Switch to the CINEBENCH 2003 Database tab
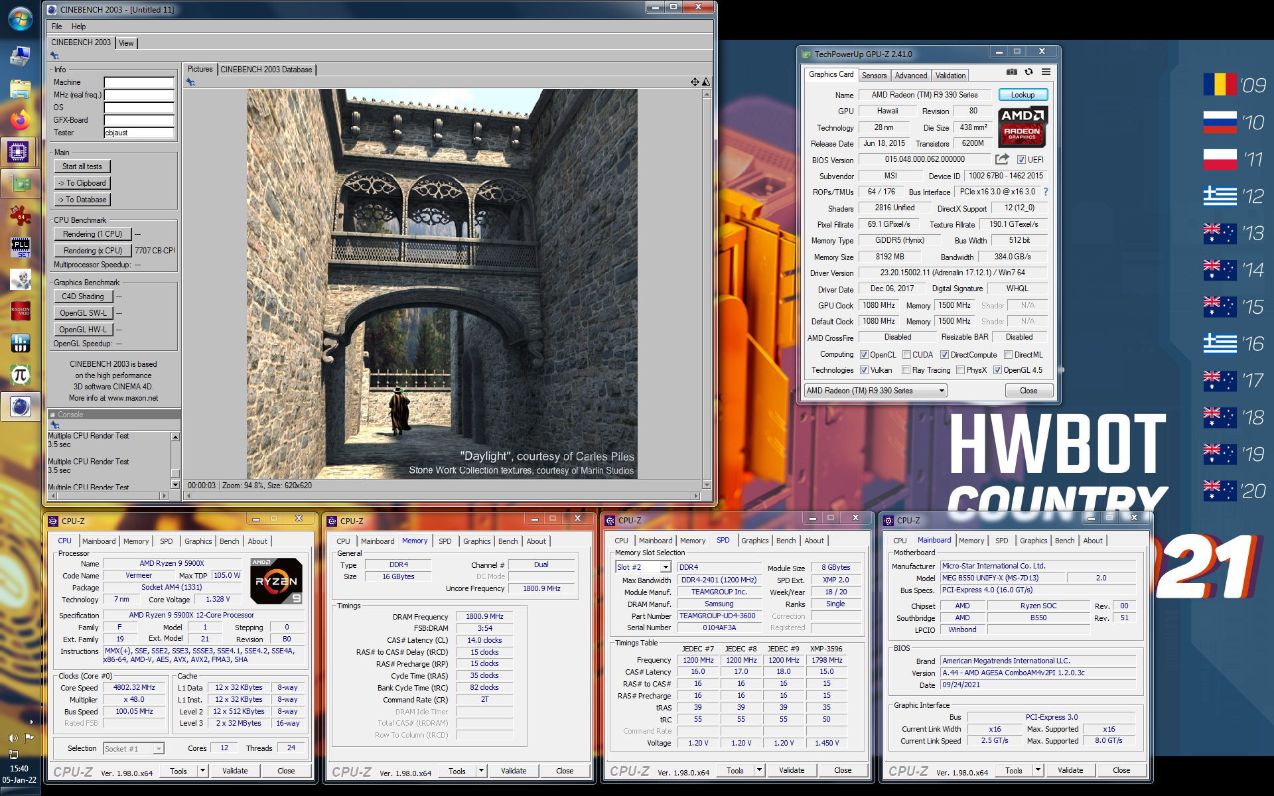Image resolution: width=1274 pixels, height=796 pixels. coord(266,70)
